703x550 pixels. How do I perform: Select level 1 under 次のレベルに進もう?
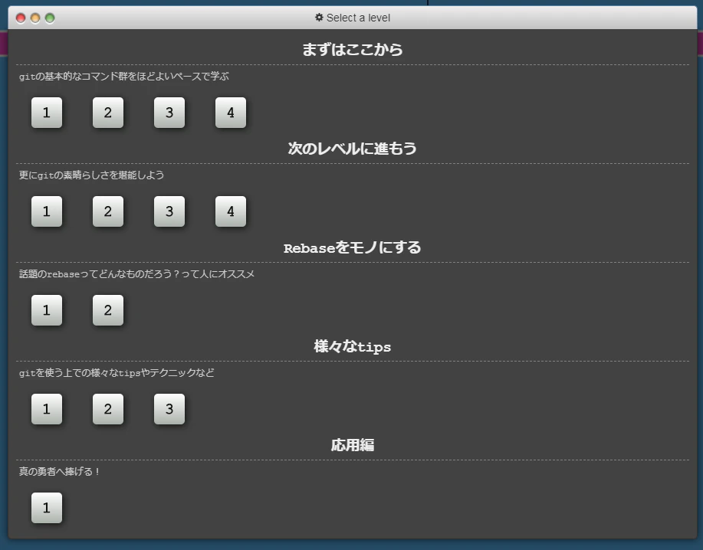click(x=47, y=211)
